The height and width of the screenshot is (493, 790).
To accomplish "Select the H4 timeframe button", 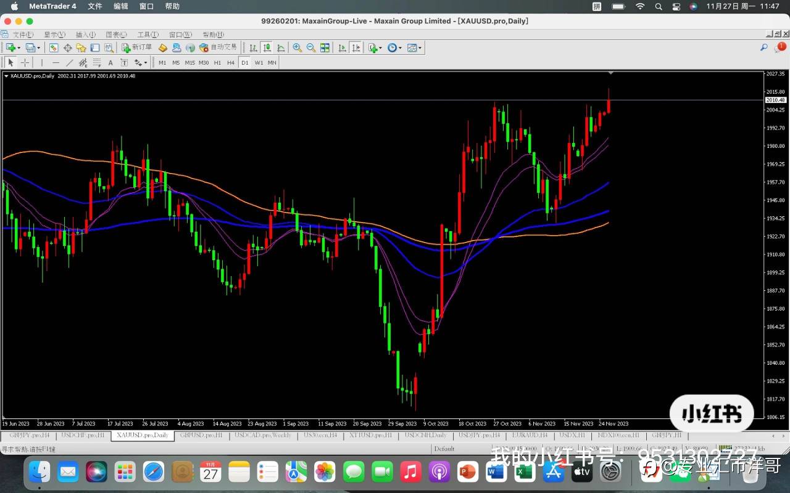I will (x=231, y=62).
